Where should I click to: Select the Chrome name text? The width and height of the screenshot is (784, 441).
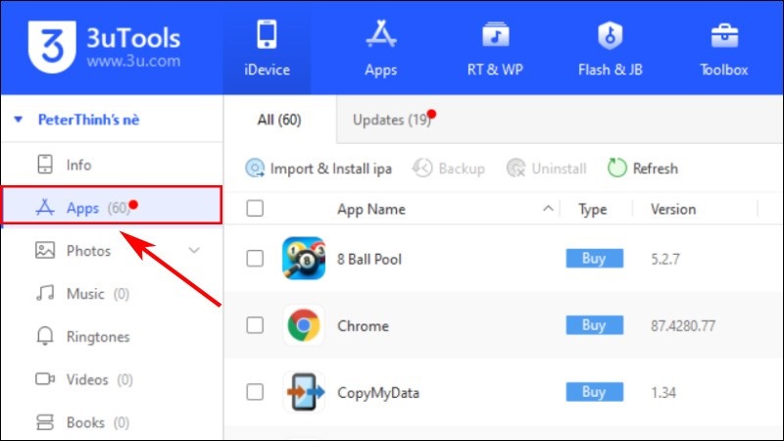point(363,326)
